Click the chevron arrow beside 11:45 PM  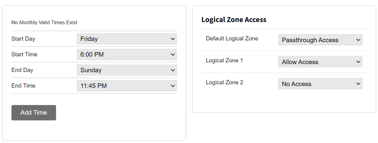pyautogui.click(x=173, y=86)
